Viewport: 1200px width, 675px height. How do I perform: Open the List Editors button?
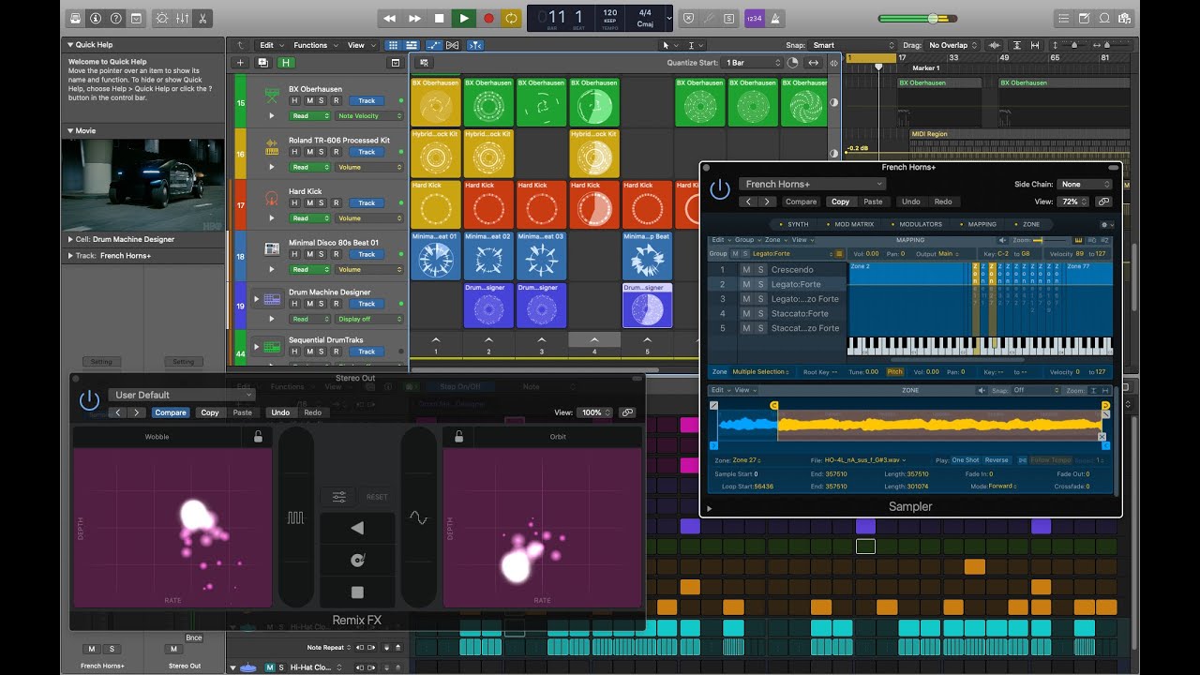1064,18
